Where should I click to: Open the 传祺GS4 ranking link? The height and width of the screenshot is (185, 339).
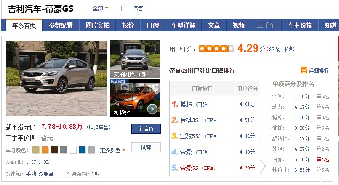190,120
